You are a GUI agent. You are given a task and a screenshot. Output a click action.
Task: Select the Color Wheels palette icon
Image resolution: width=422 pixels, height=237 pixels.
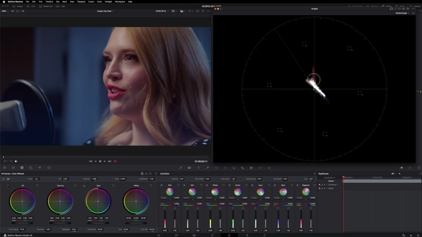tap(22, 168)
